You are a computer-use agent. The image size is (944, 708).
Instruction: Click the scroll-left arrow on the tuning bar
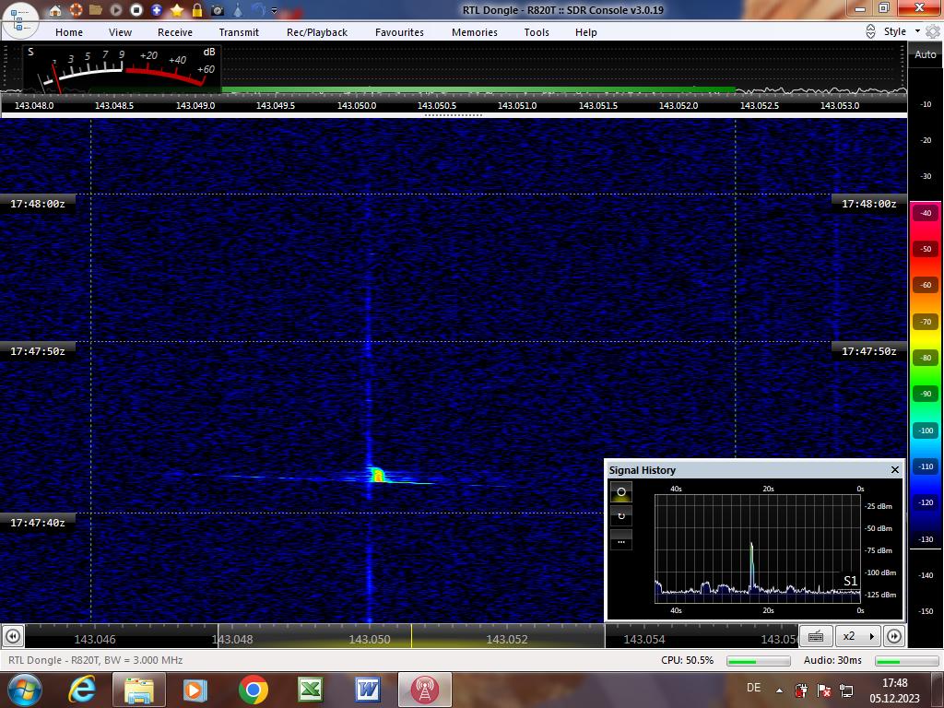13,636
